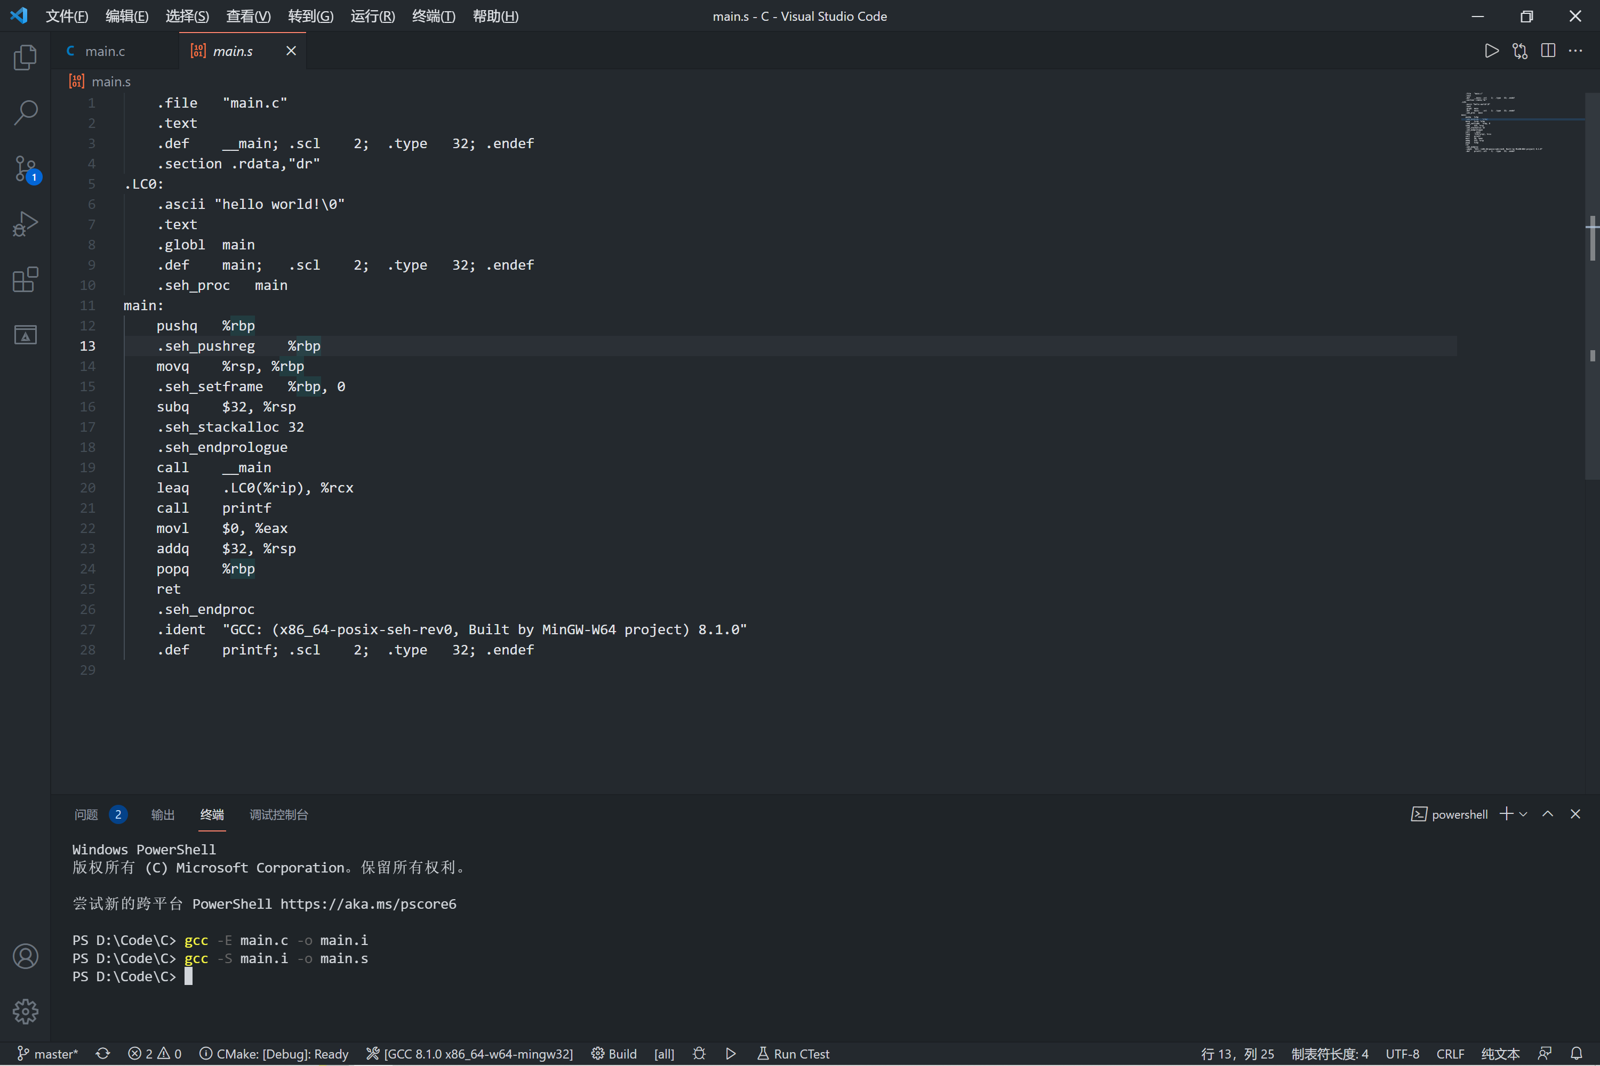Open the CMake view in activity bar
Screen dimensions: 1600x1066
(x=25, y=335)
